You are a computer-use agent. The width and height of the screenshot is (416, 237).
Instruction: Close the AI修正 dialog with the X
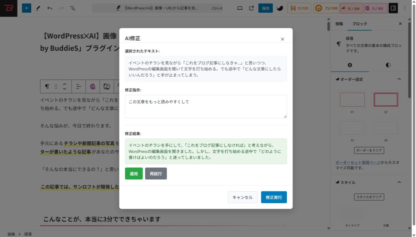pyautogui.click(x=282, y=39)
